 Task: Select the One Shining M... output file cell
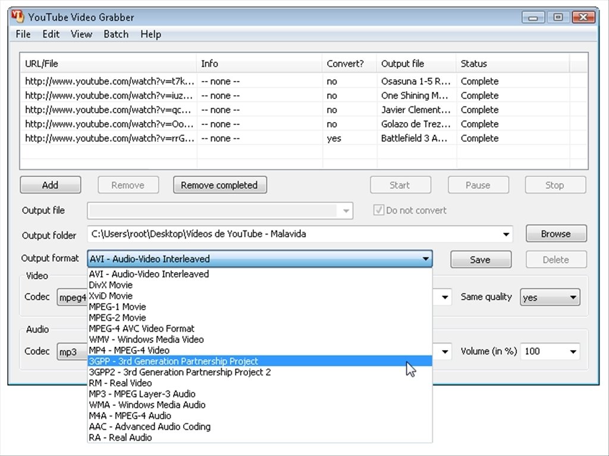[x=416, y=96]
